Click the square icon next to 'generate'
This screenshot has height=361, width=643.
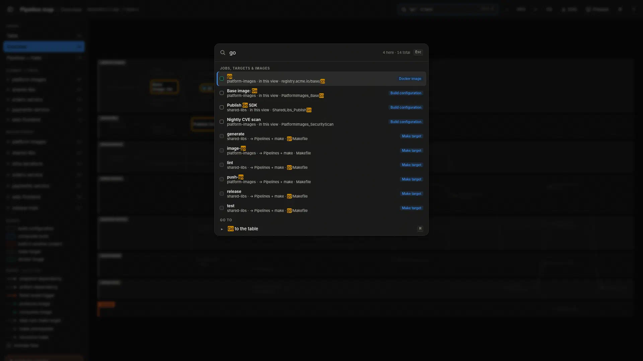(x=222, y=136)
